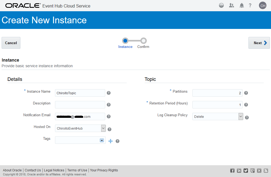Open the CH user avatar menu
271x177 pixels.
tap(263, 6)
